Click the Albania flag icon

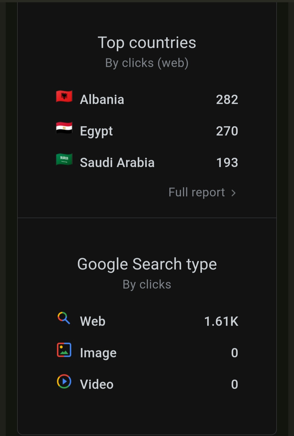(64, 96)
